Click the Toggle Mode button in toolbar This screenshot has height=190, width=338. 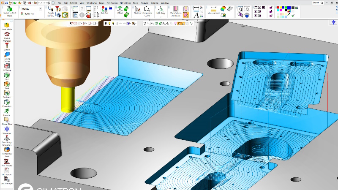tap(51, 11)
